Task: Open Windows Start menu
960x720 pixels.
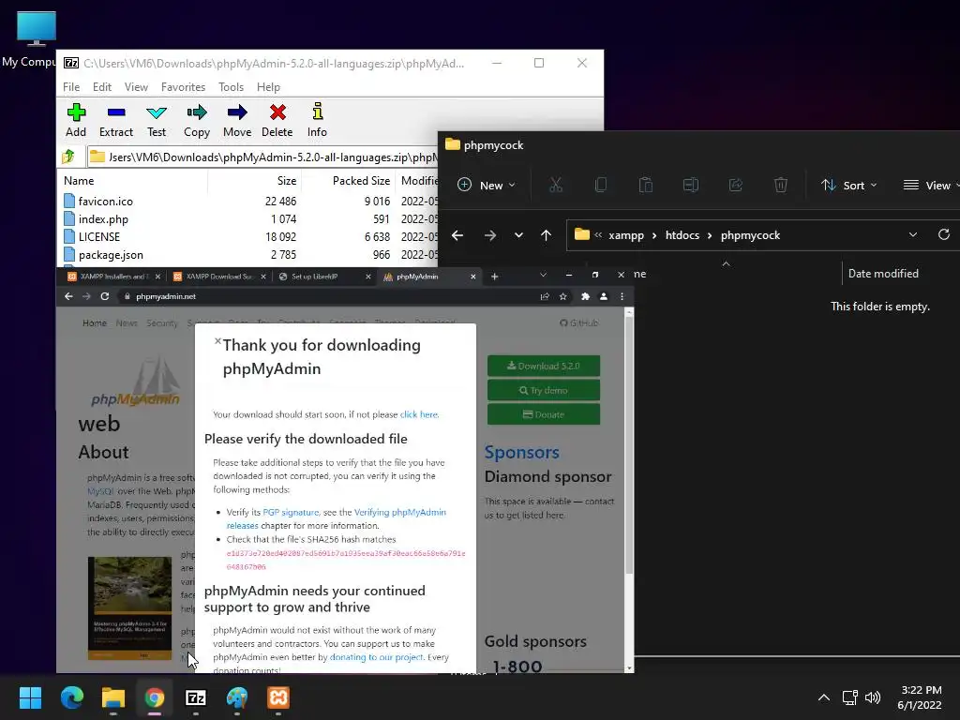Action: pyautogui.click(x=30, y=697)
